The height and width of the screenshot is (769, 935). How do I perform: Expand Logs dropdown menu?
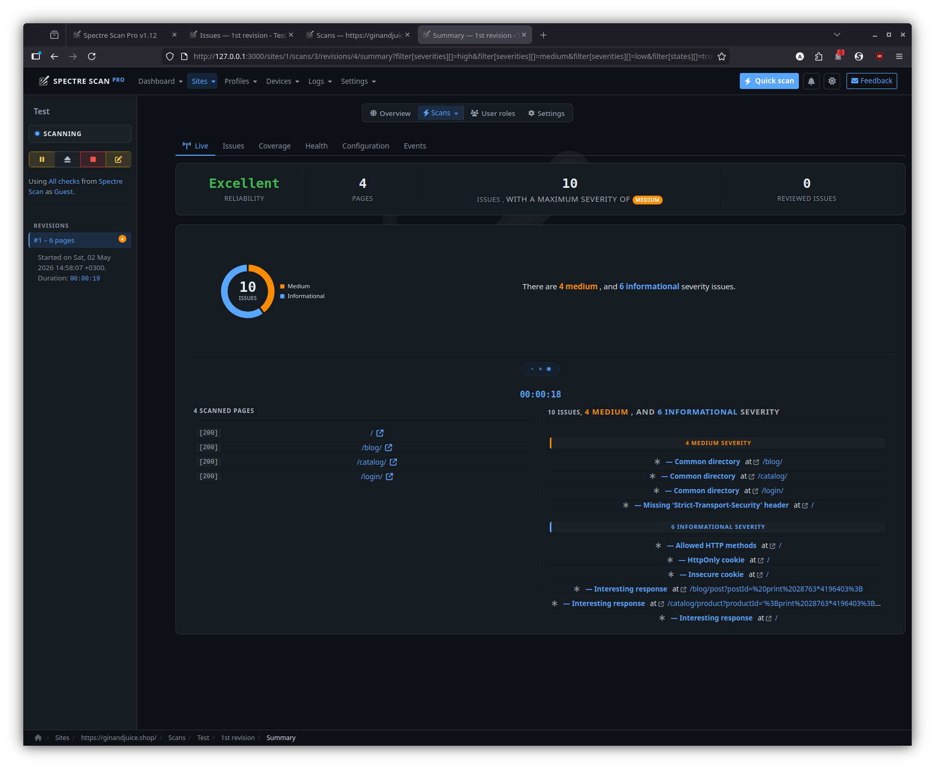coord(320,81)
